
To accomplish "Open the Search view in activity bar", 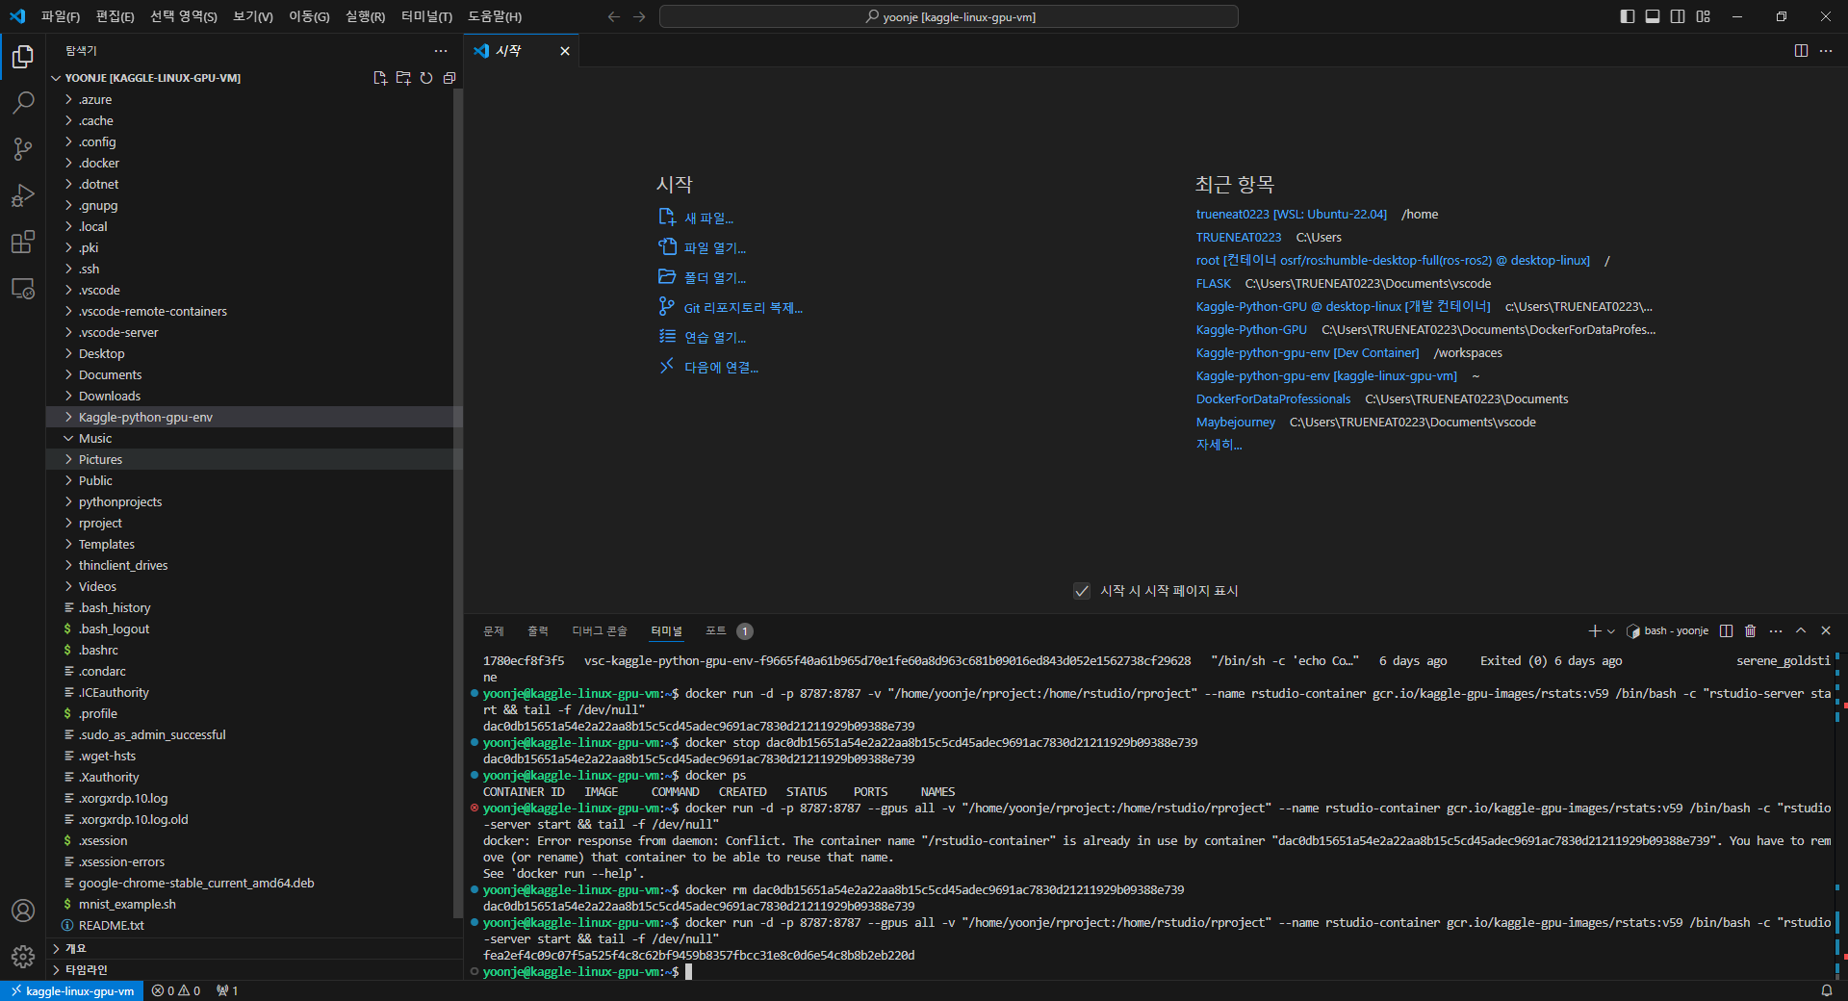I will click(23, 103).
